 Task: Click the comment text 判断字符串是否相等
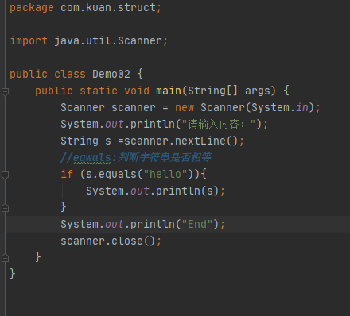pos(165,157)
